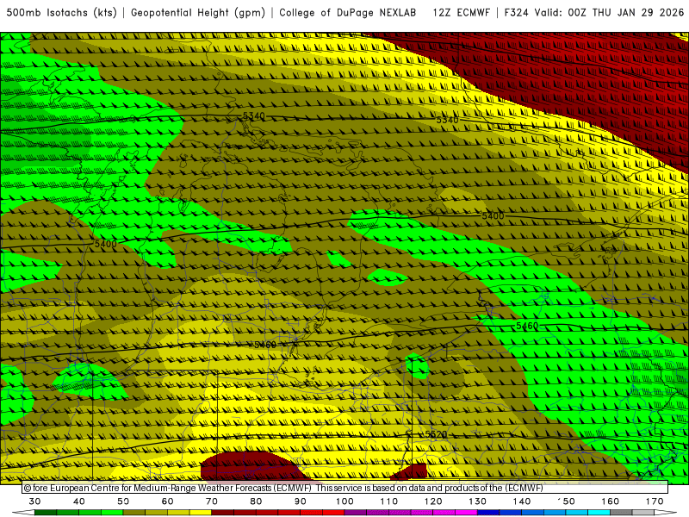
Task: Click the "90" value on the color scale
Action: 301,501
